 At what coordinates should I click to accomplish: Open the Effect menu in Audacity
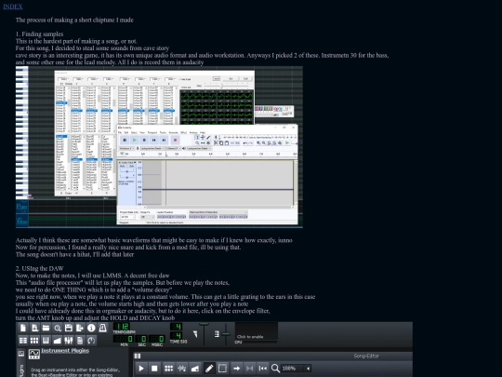[184, 132]
